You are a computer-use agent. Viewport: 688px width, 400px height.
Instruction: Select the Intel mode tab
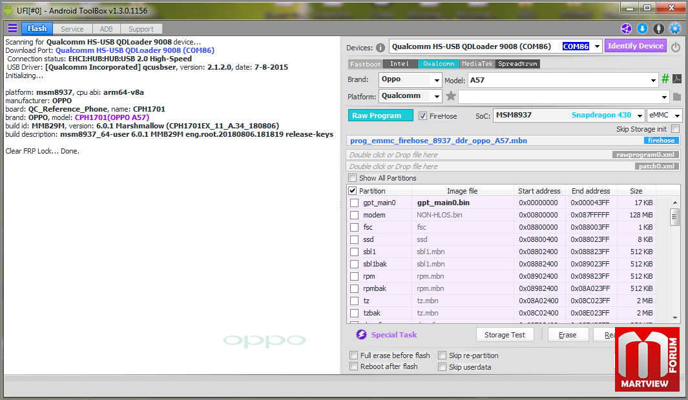[x=400, y=64]
